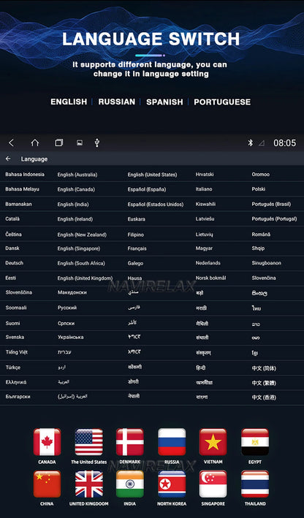The height and width of the screenshot is (518, 304).
Task: Tap the Language page back arrow
Action: [8, 159]
